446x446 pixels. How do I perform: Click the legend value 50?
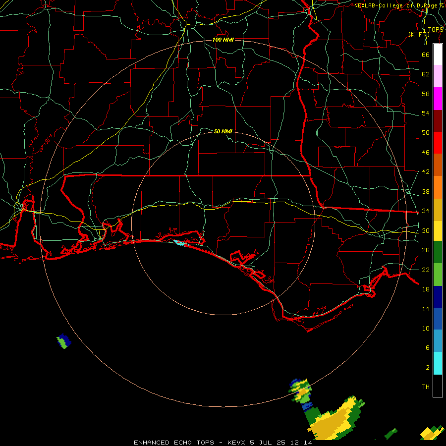click(426, 133)
